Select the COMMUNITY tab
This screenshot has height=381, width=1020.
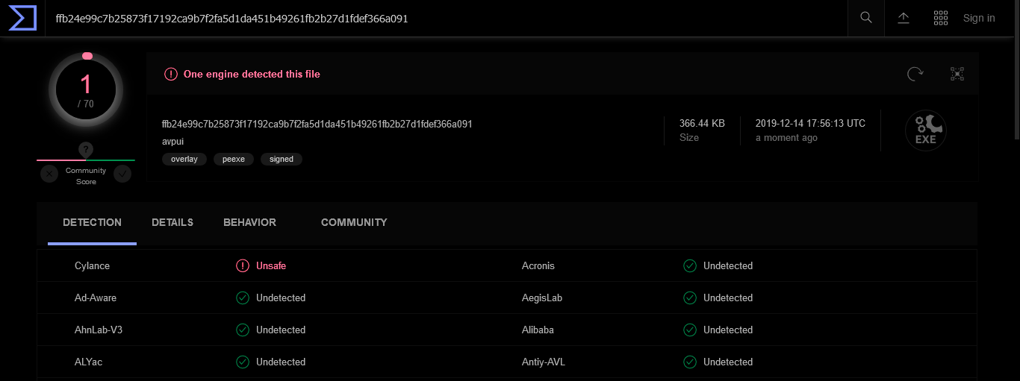pyautogui.click(x=354, y=222)
